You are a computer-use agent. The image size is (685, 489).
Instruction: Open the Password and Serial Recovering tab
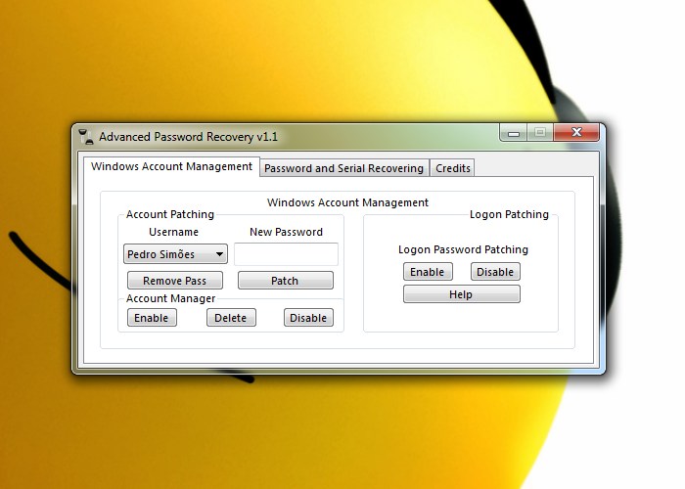[343, 168]
